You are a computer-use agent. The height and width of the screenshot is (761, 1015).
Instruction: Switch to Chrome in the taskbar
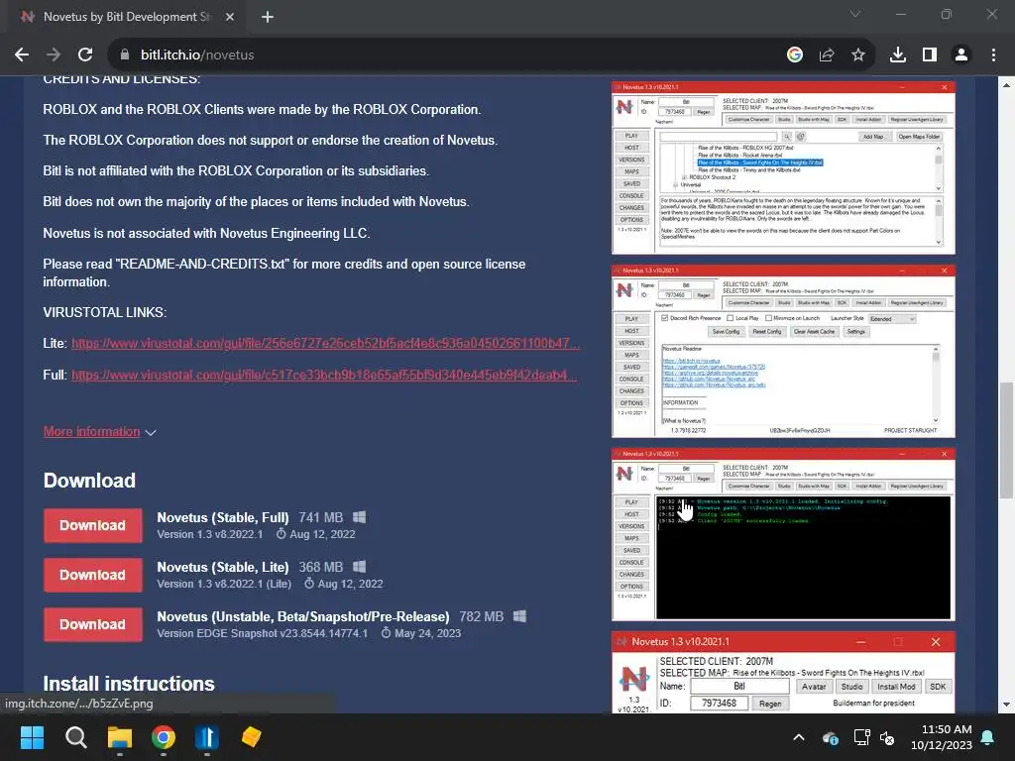click(164, 737)
